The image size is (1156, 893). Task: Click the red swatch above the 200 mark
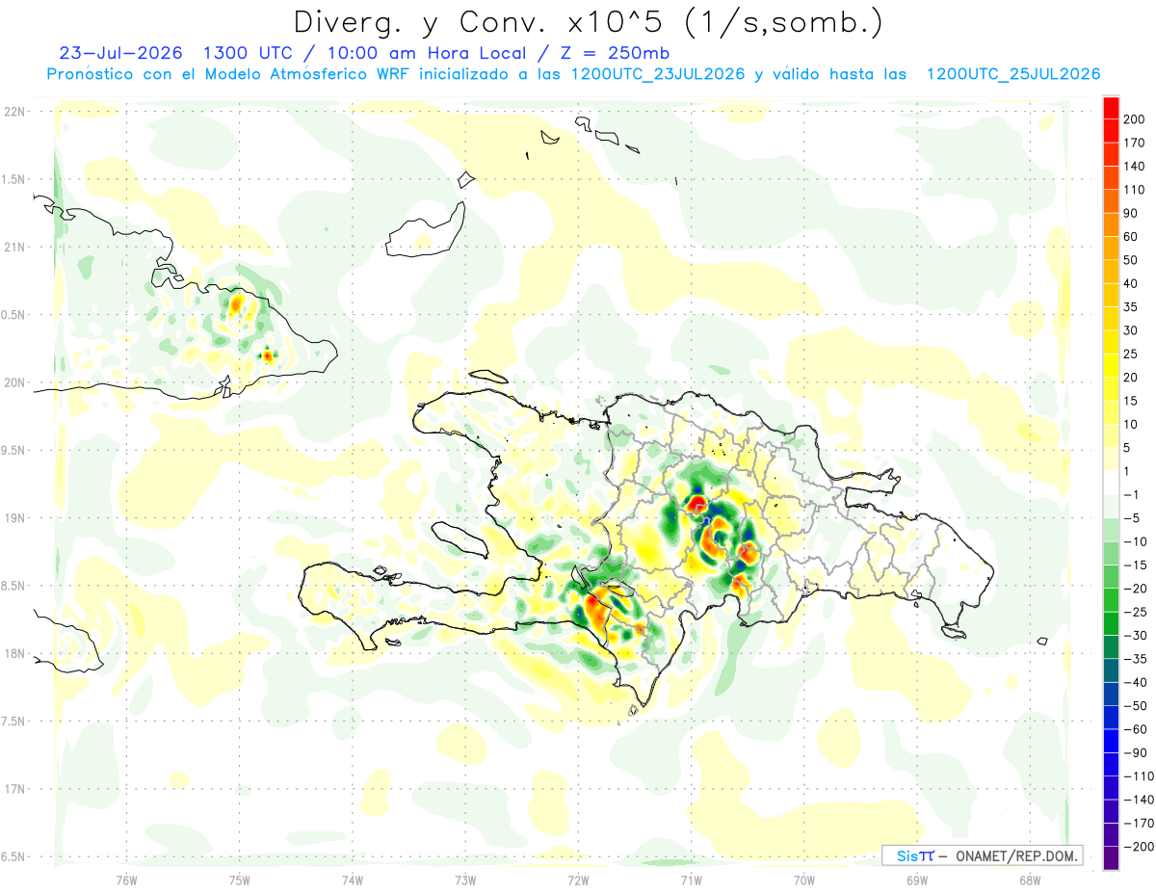click(1111, 107)
